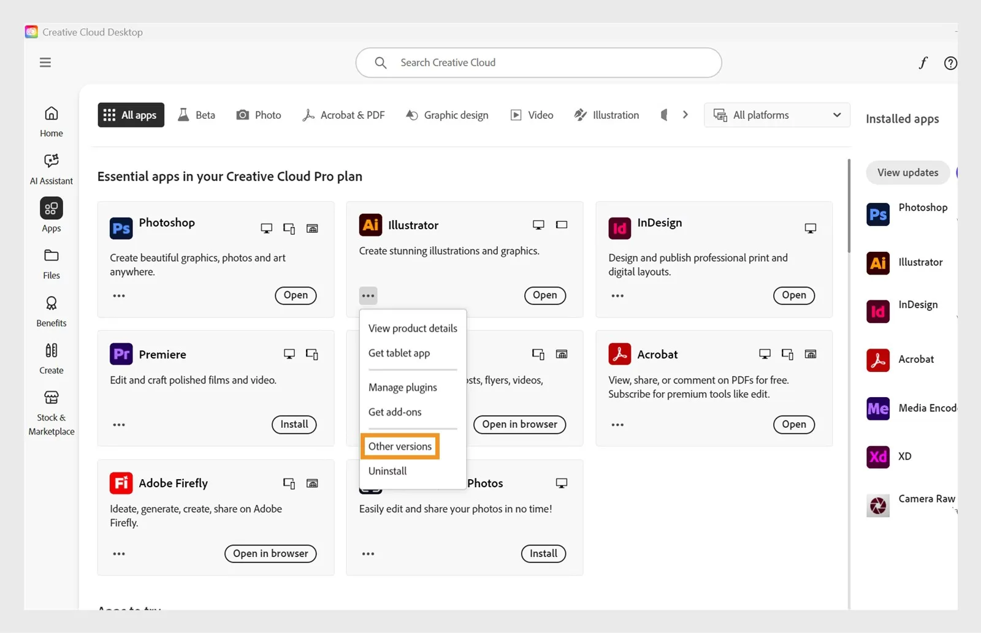981x633 pixels.
Task: Click InDesign icon in Installed apps
Action: click(878, 311)
